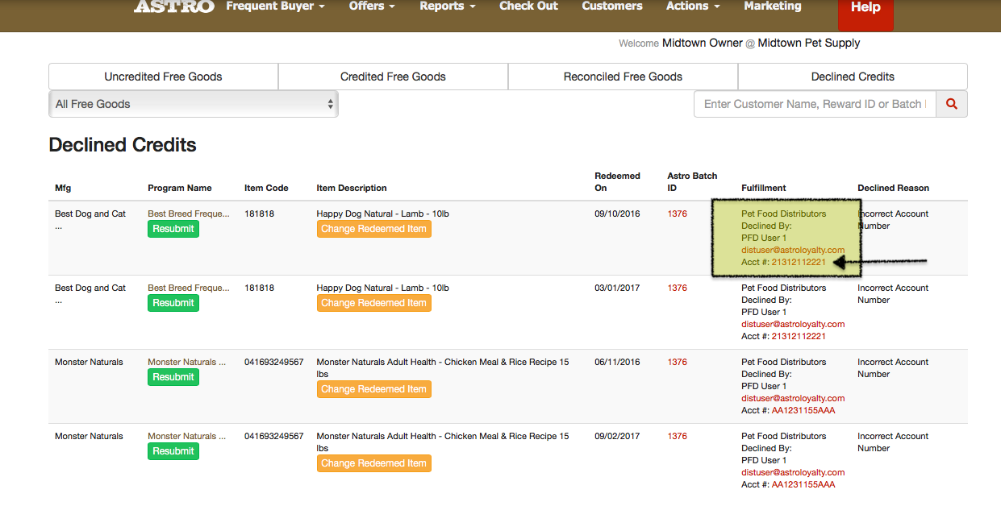The width and height of the screenshot is (1001, 531).
Task: Open the Frequent Buyer dropdown menu
Action: coord(276,6)
